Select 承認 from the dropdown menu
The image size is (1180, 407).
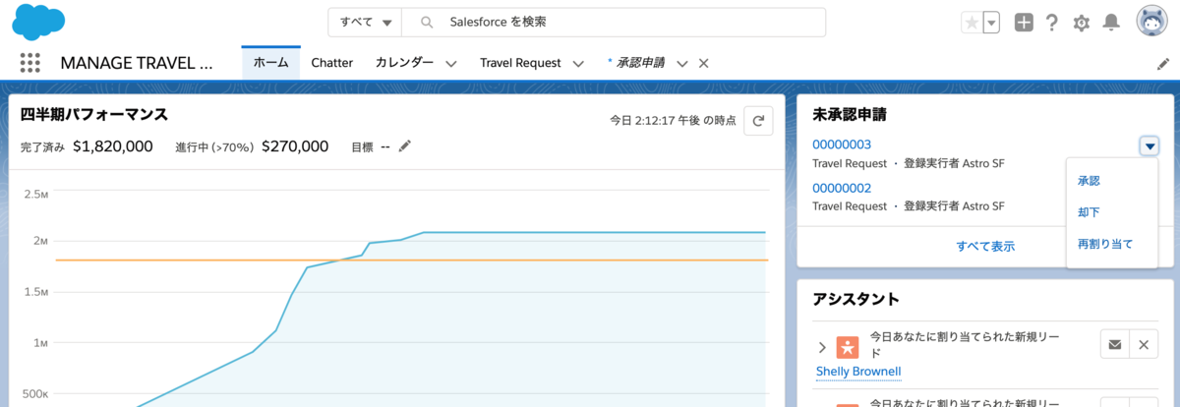coord(1089,181)
